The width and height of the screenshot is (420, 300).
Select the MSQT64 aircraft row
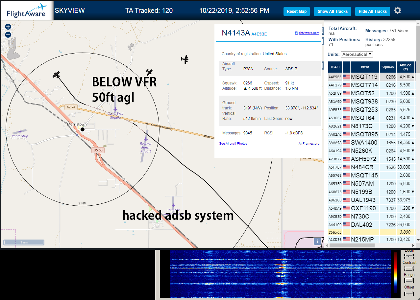372,118
